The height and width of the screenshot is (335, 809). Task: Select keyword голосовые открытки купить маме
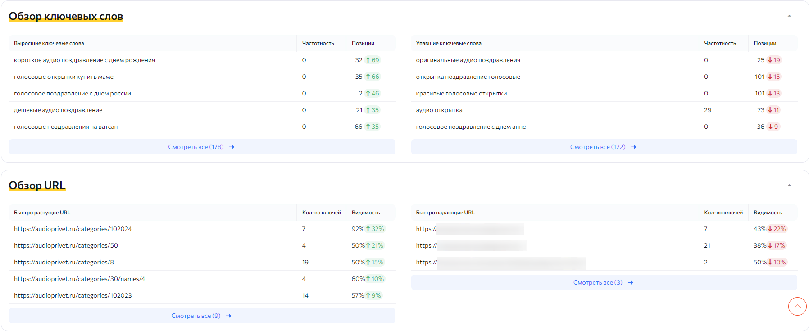[x=64, y=77]
